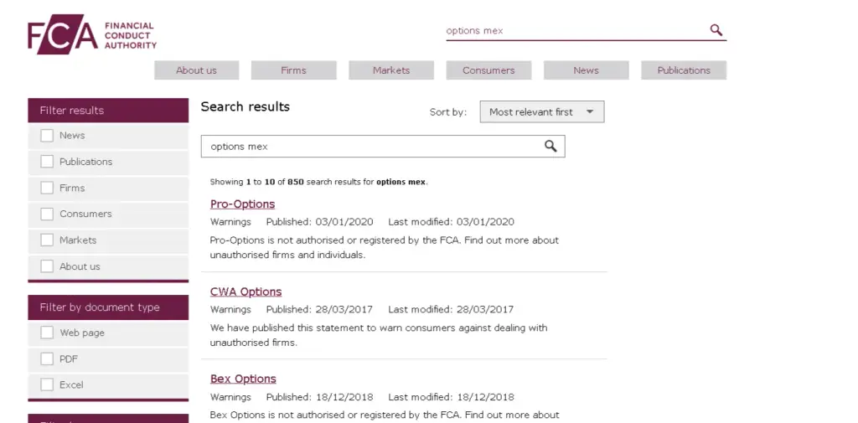Viewport: 858px width, 423px height.
Task: Click the FCA Financial Conduct Authority logo
Action: [92, 34]
